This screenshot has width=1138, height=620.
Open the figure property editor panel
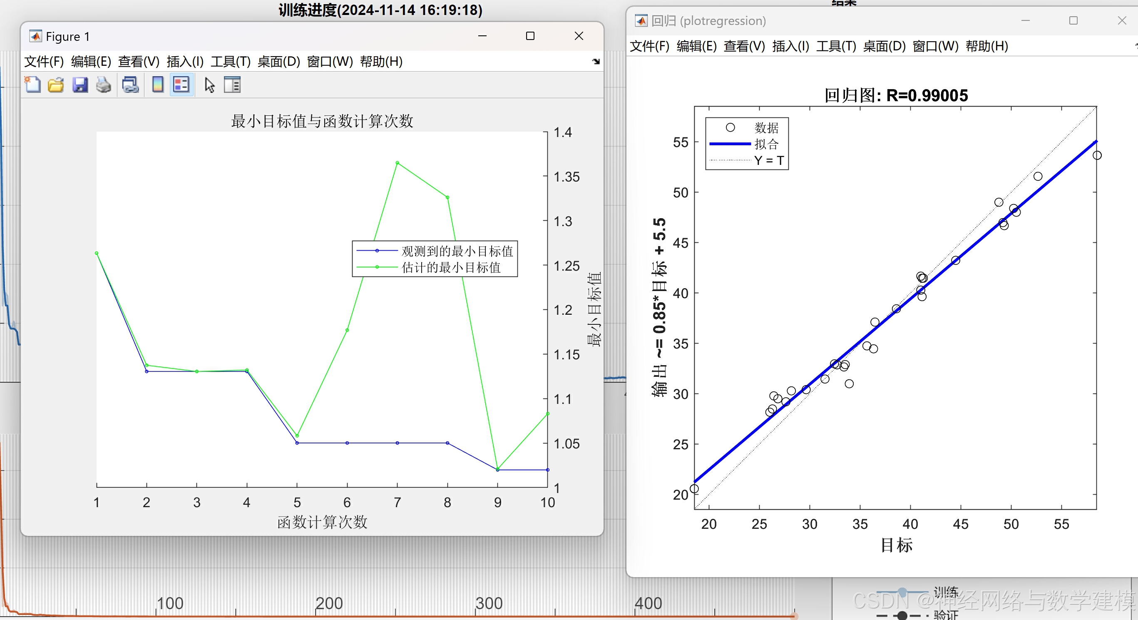click(232, 85)
